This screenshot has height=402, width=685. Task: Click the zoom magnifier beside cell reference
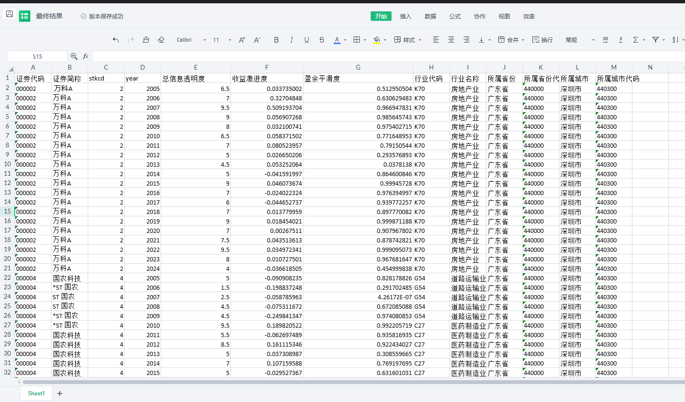tap(74, 56)
